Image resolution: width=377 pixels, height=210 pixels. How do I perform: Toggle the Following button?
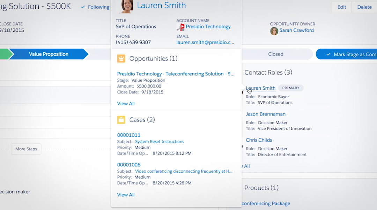[95, 7]
